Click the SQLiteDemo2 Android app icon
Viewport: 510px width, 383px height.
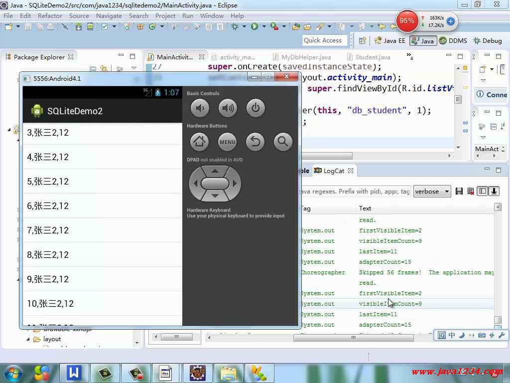pyautogui.click(x=37, y=111)
